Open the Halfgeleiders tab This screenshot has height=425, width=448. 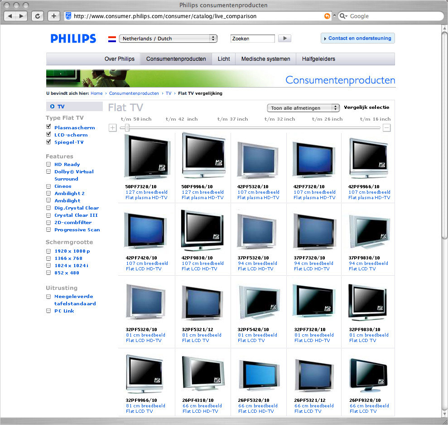[x=318, y=59]
